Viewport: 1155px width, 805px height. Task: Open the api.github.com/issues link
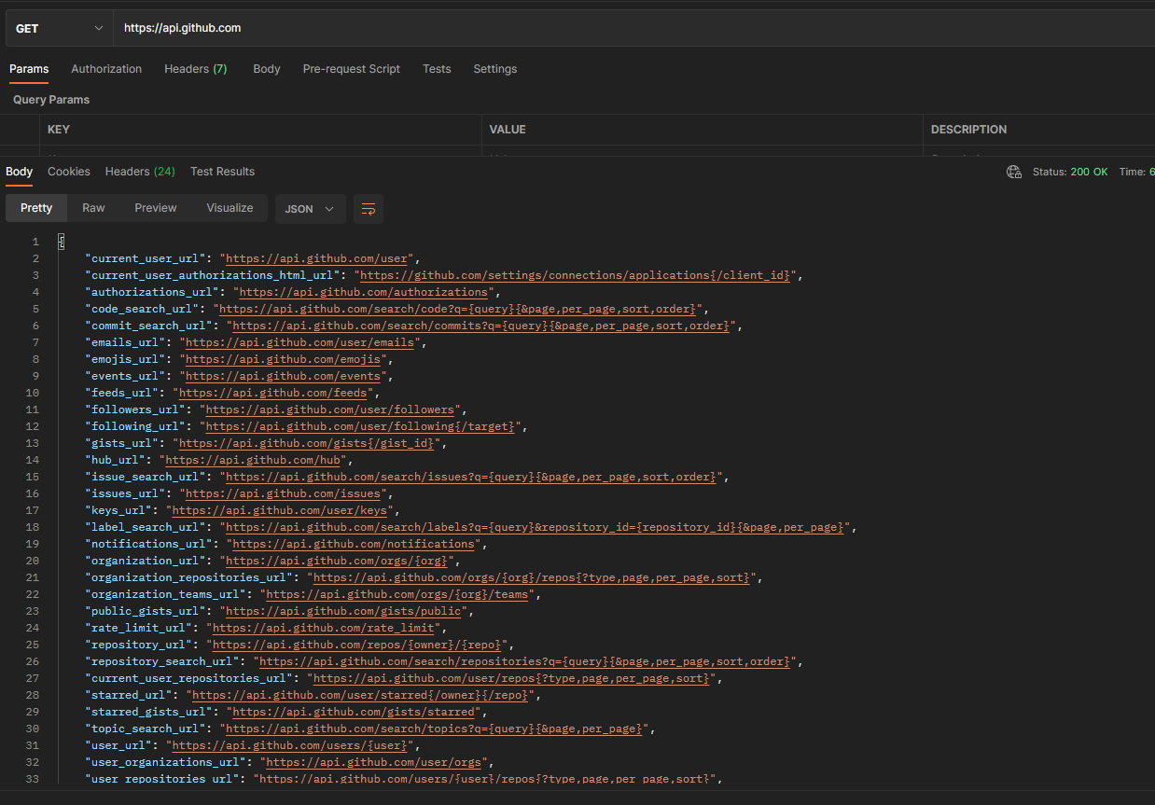point(284,493)
